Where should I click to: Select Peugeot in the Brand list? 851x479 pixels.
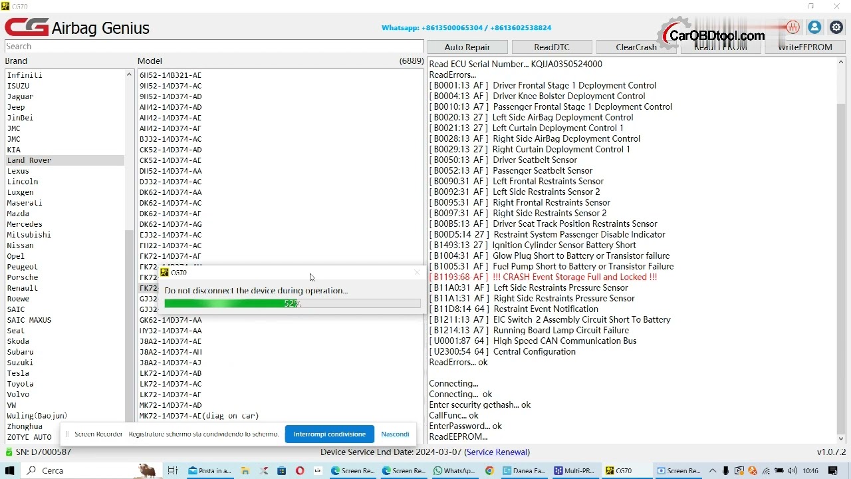coord(64,267)
